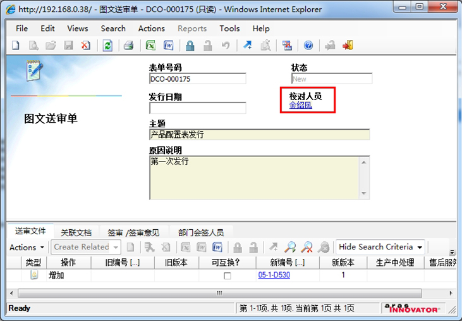Click the blue Word export icon in grid toolbar
The width and height of the screenshot is (462, 321).
[x=217, y=248]
